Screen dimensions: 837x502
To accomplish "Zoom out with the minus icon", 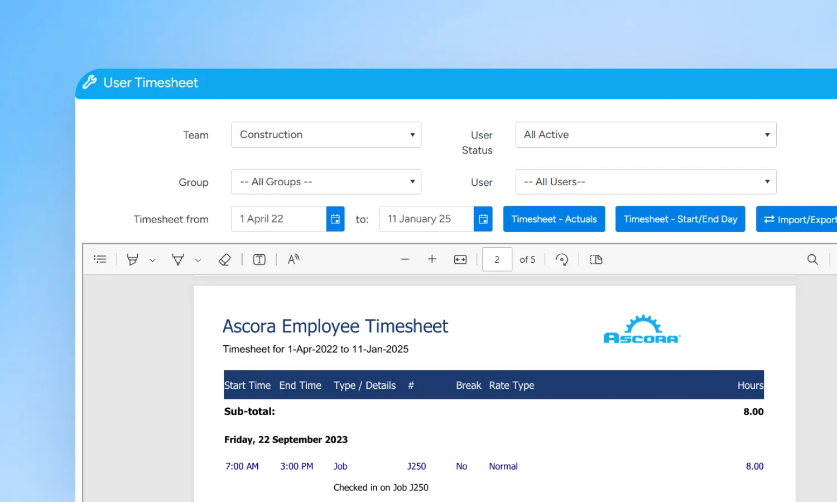I will [x=405, y=259].
